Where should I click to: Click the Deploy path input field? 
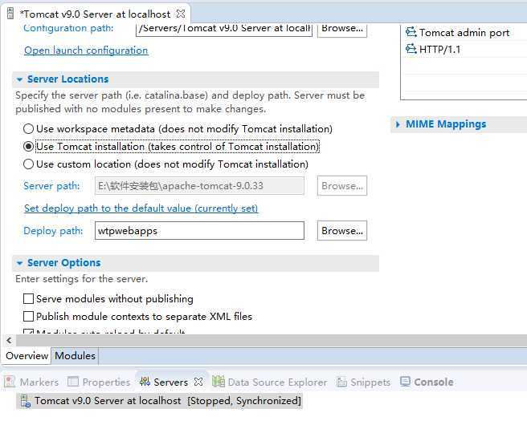[200, 231]
